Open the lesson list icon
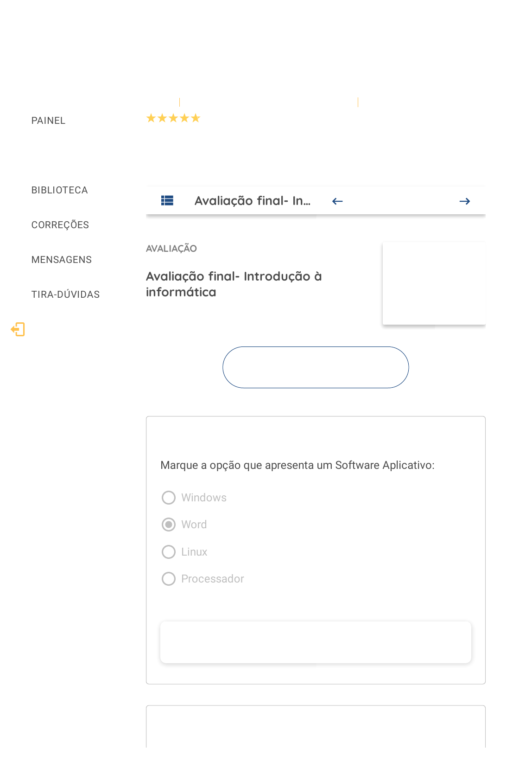Screen dimensions: 519x781 [x=167, y=201]
